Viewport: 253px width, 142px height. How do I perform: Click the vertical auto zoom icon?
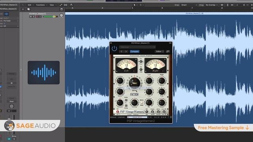coord(227,5)
